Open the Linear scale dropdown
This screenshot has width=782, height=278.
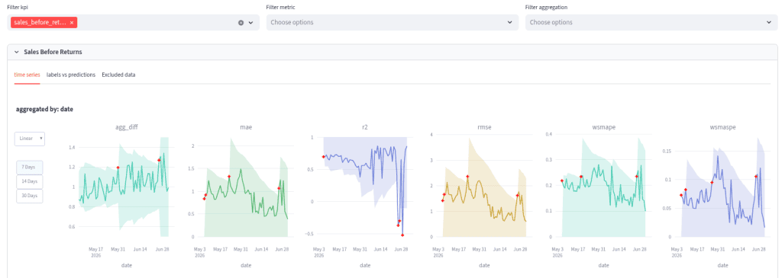(x=30, y=139)
